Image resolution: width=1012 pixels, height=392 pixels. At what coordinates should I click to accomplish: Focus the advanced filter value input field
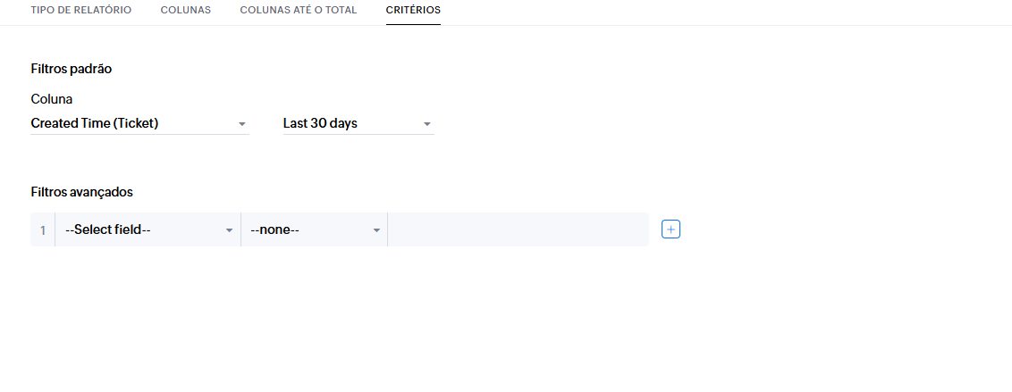tap(518, 229)
